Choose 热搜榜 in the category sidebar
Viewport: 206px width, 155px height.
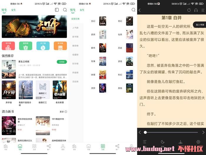[x=75, y=73]
